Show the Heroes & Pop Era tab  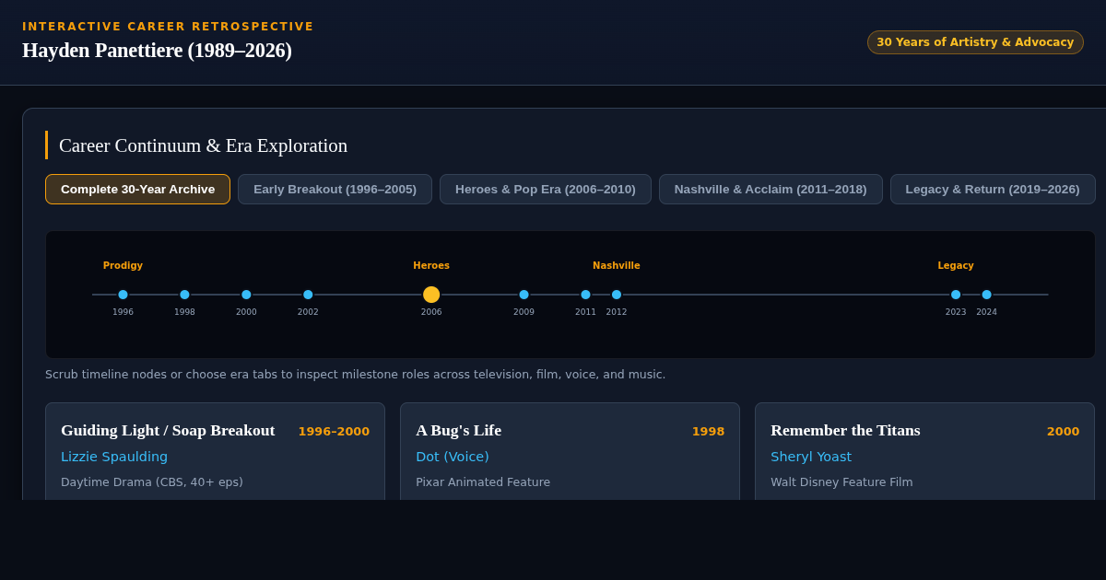click(546, 189)
